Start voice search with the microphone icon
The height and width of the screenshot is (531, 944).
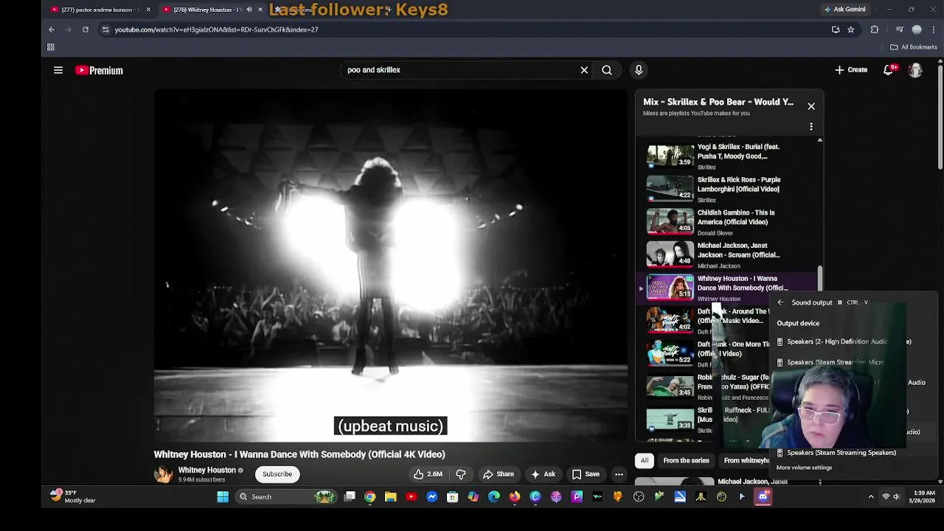tap(639, 70)
